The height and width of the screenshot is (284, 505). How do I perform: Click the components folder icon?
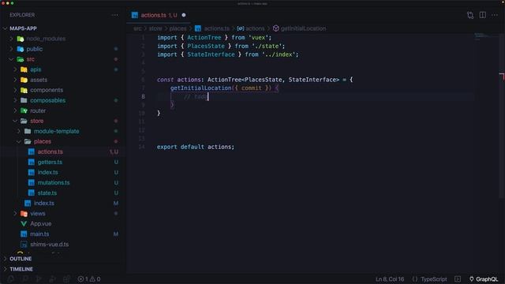pos(24,90)
